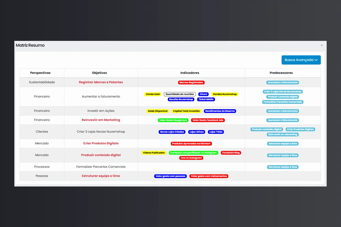The image size is (341, 227).
Task: Open the Reinvestir em Marketing objective
Action: (x=101, y=120)
